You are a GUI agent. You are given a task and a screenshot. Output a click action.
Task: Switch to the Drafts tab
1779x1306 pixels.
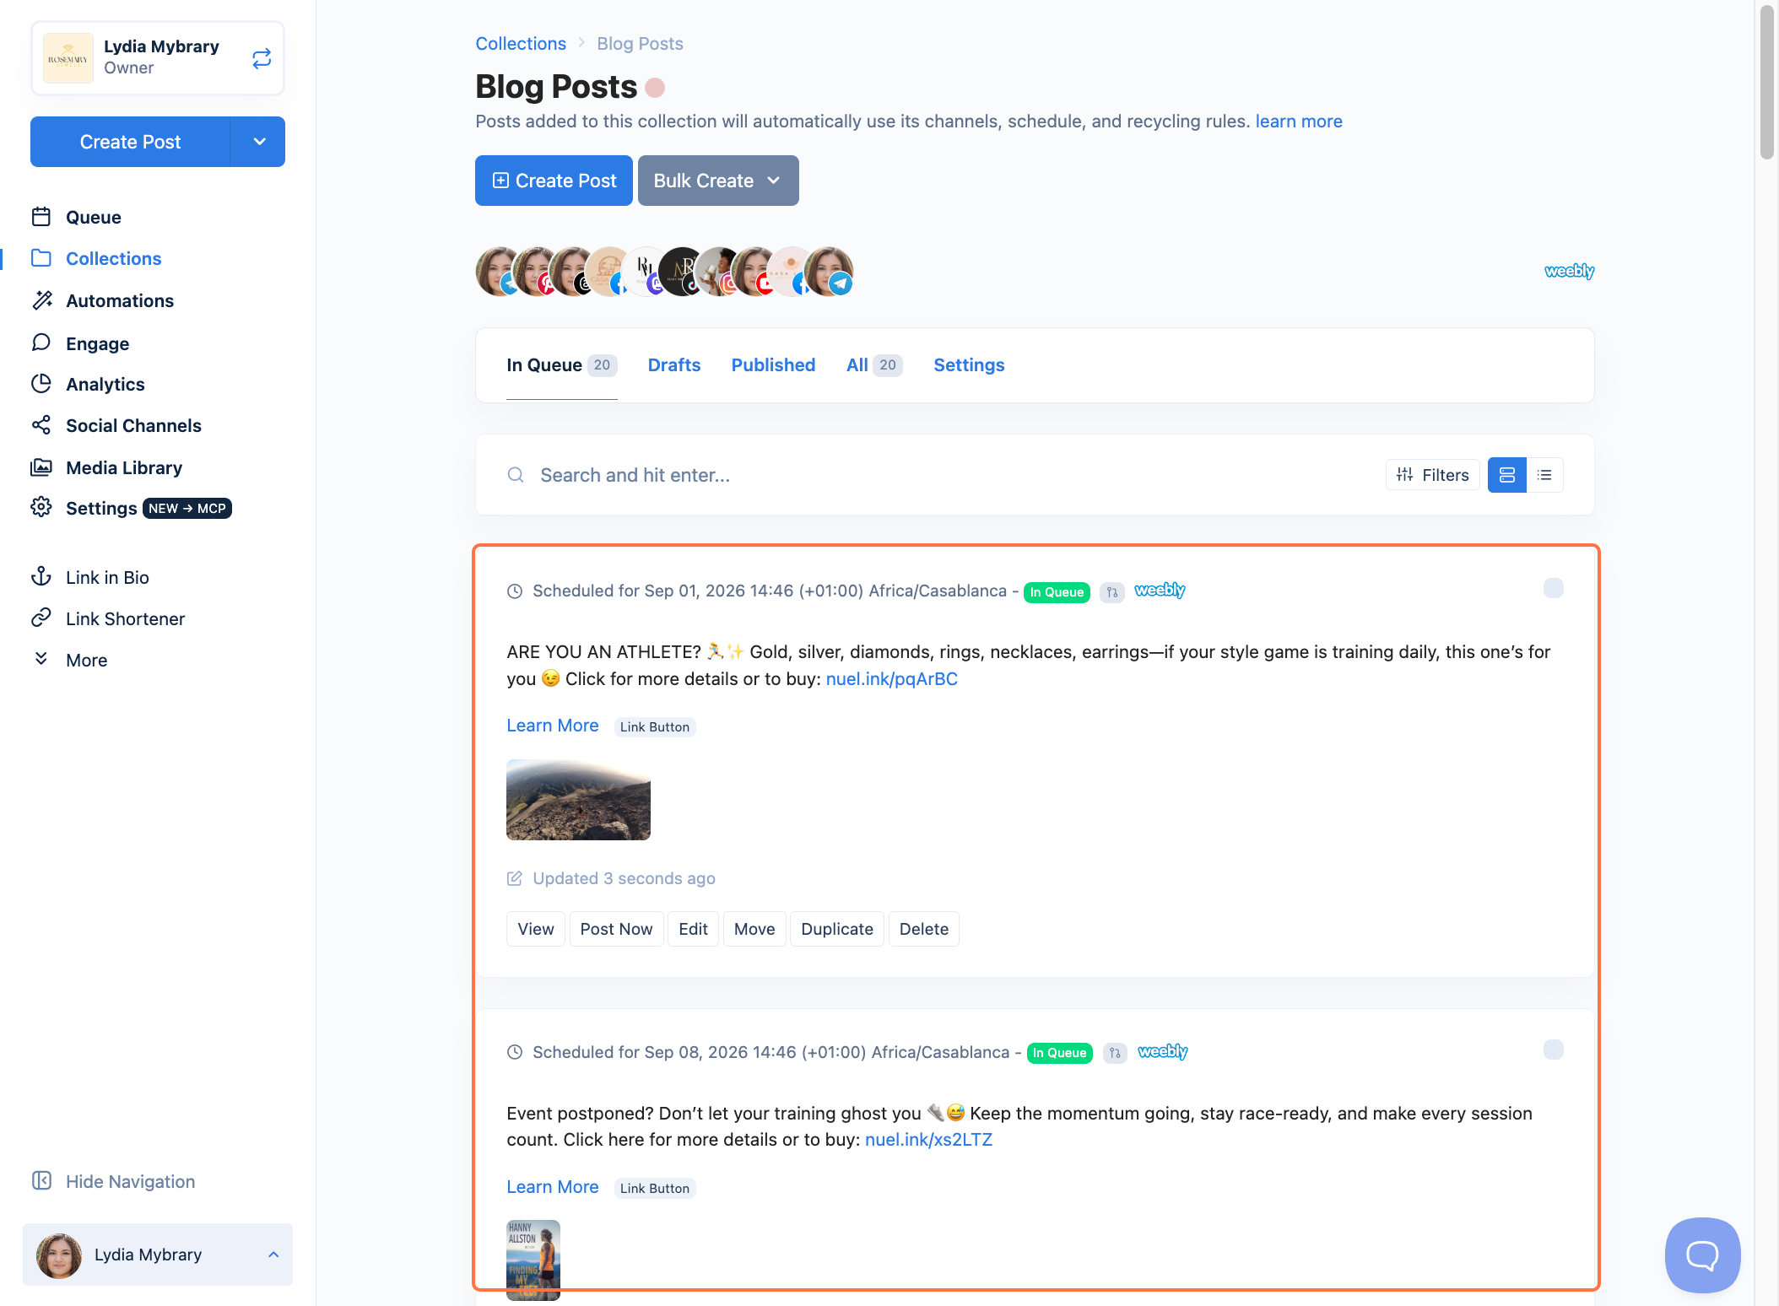pos(674,365)
